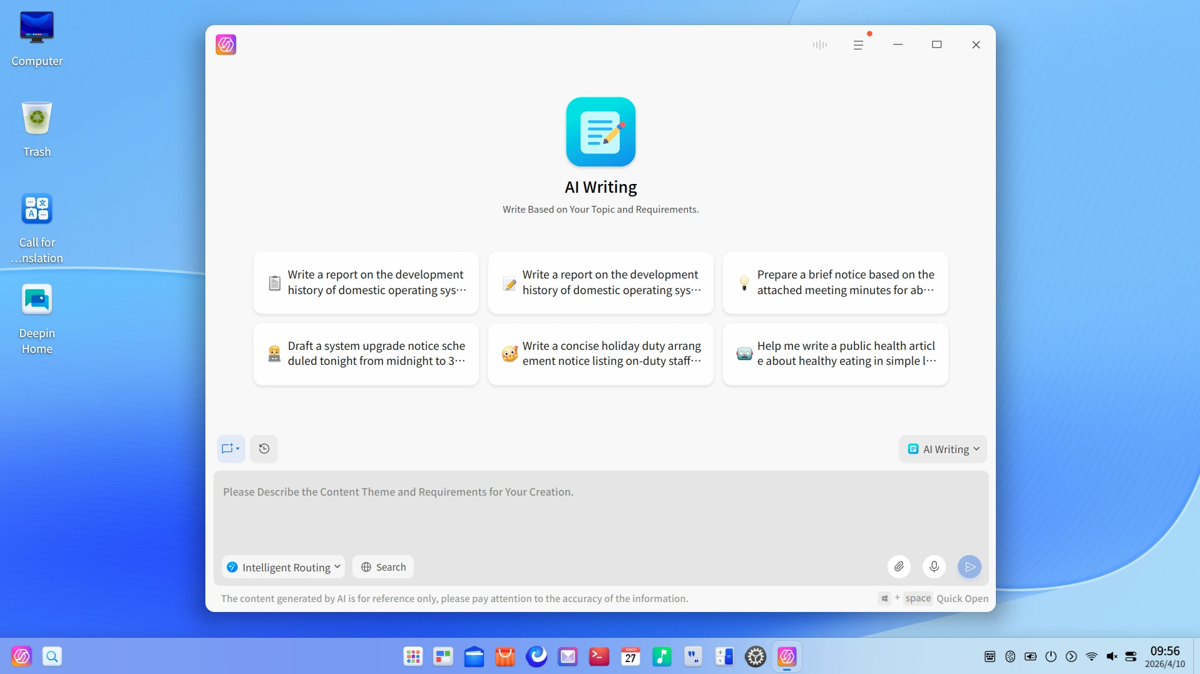This screenshot has height=674, width=1200.
Task: Click the send message arrow button
Action: point(970,567)
